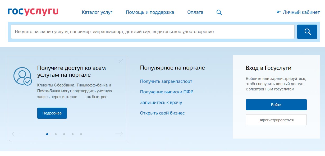Close the promo card with X
Image resolution: width=325 pixels, height=156 pixels.
pyautogui.click(x=121, y=61)
